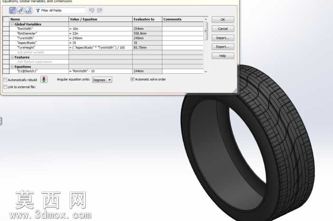Click the traffic light Rebuild icon
333x221 pixels.
click(44, 79)
